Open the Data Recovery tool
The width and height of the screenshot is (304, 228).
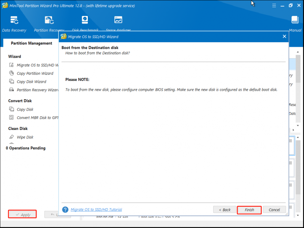(14, 24)
